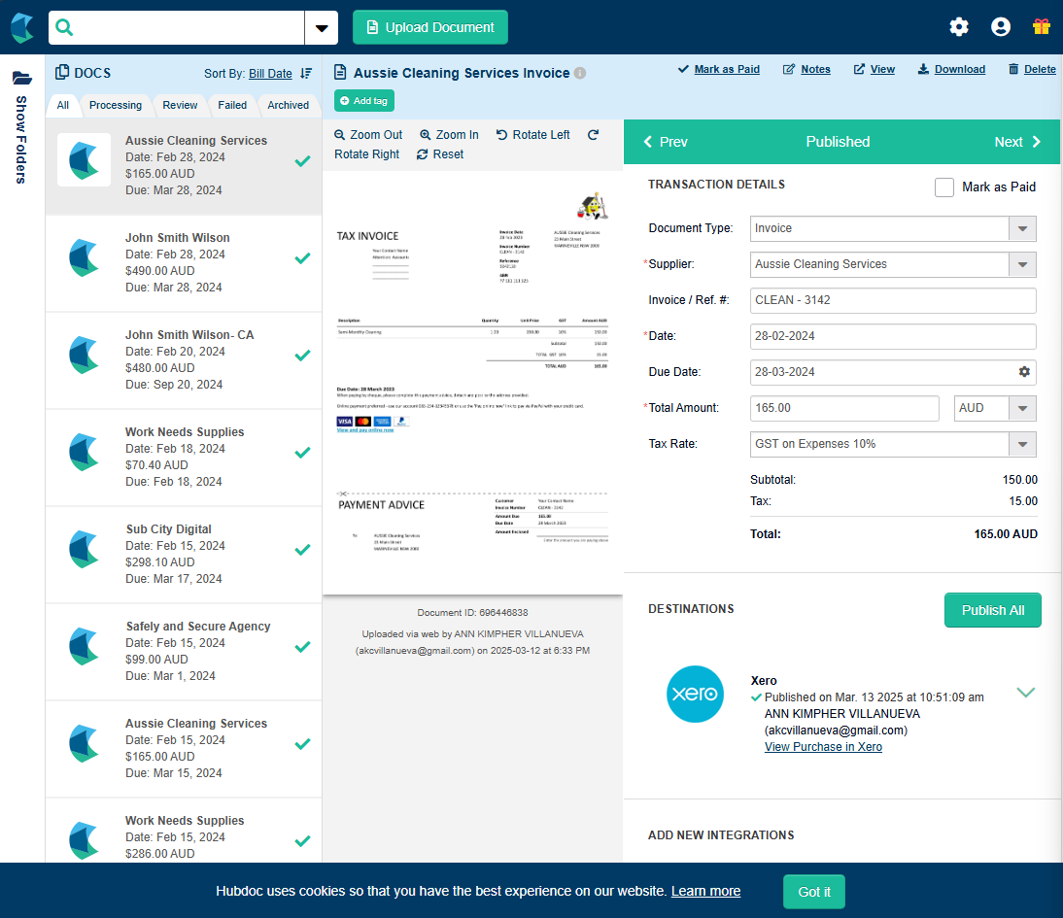Rotate the document left

[532, 135]
